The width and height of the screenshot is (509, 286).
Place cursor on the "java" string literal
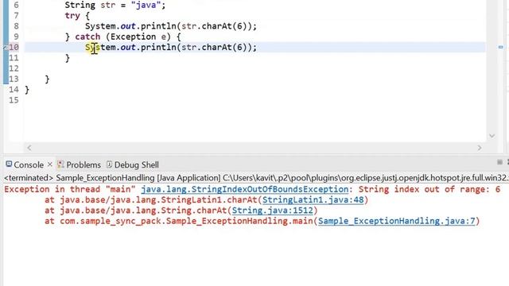[x=146, y=5]
